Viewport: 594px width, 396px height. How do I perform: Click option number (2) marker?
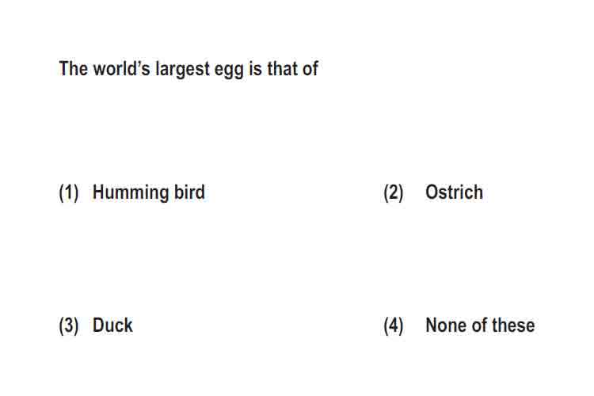pyautogui.click(x=393, y=193)
